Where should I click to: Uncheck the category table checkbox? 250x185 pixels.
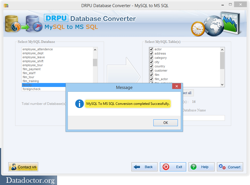click(151, 58)
